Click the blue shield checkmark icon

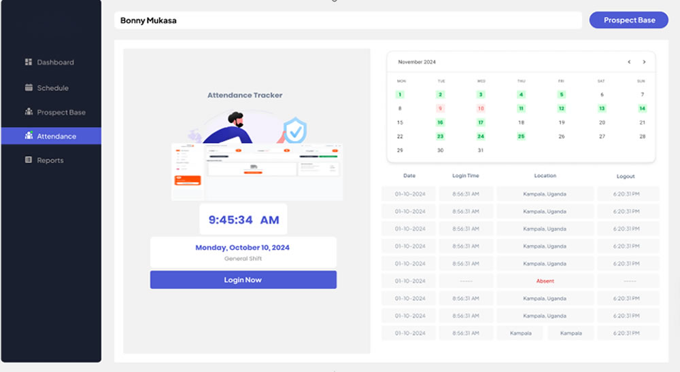[295, 130]
